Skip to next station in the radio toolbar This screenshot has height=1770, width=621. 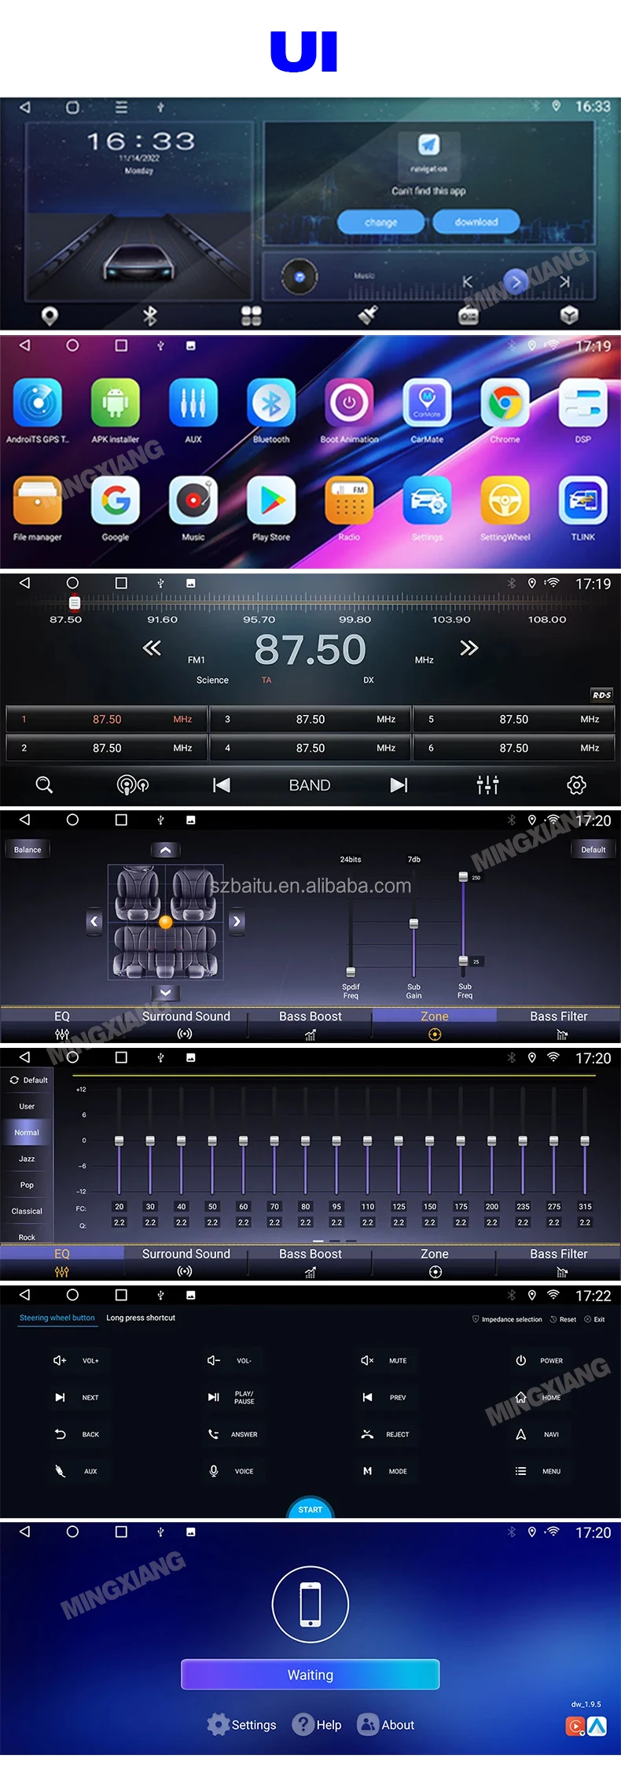pyautogui.click(x=399, y=785)
